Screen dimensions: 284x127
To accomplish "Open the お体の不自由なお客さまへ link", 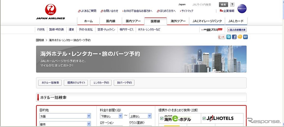I will click(138, 11).
